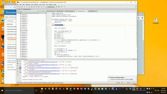This screenshot has height=94, width=167.
Task: Click the Save All icon in toolbar
Action: (20, 7)
